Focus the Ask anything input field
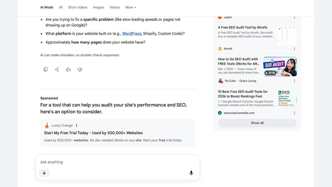The width and height of the screenshot is (332, 187). click(118, 162)
